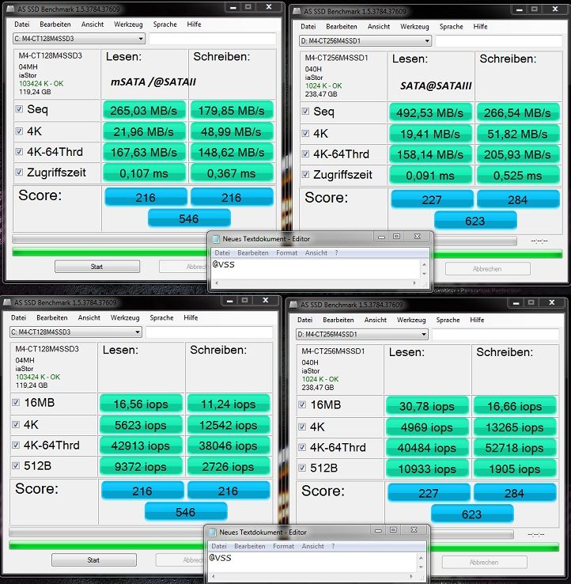Click the 623 total score in the iops window
This screenshot has height=584, width=571.
click(x=472, y=514)
